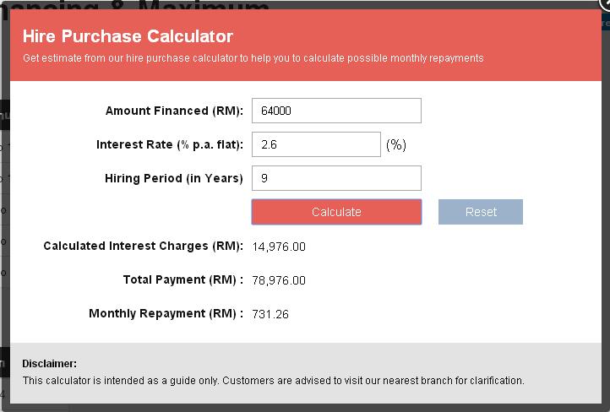610x412 pixels.
Task: Click the percent symbol beside interest rate
Action: tap(396, 144)
